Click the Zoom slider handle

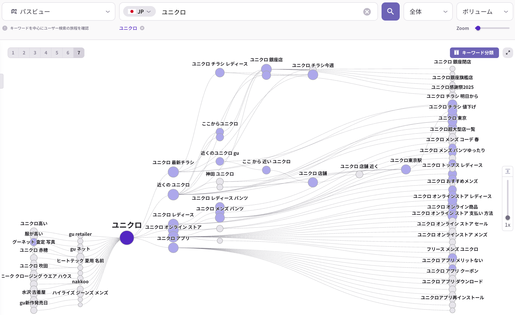tap(478, 28)
